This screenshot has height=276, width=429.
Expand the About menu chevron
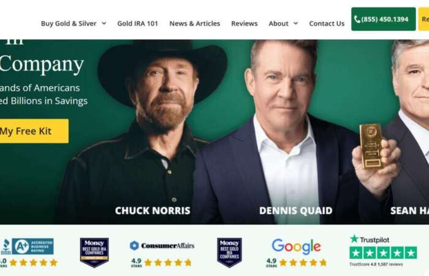[x=296, y=23]
